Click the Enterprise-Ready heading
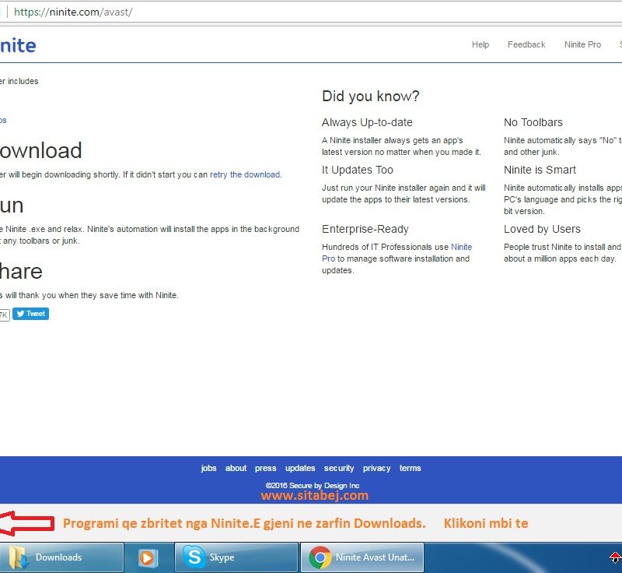This screenshot has height=573, width=622. pyautogui.click(x=365, y=229)
